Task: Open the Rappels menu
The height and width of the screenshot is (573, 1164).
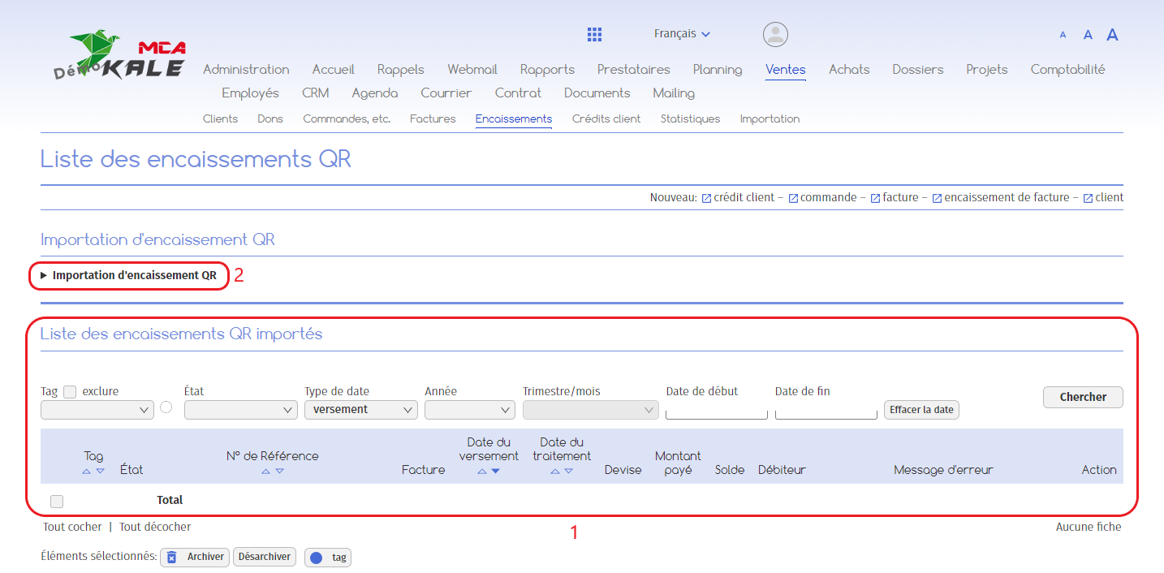Action: tap(401, 70)
